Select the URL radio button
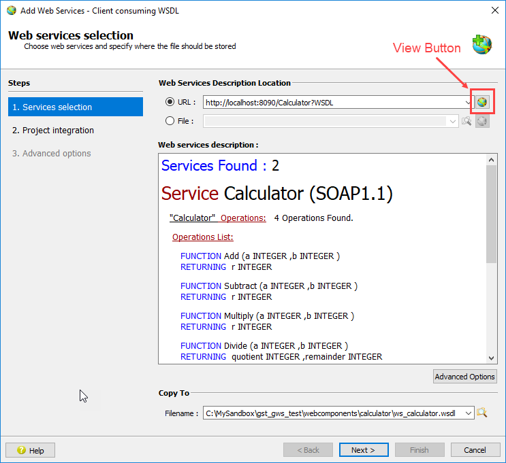Image resolution: width=506 pixels, height=463 pixels. [x=170, y=102]
